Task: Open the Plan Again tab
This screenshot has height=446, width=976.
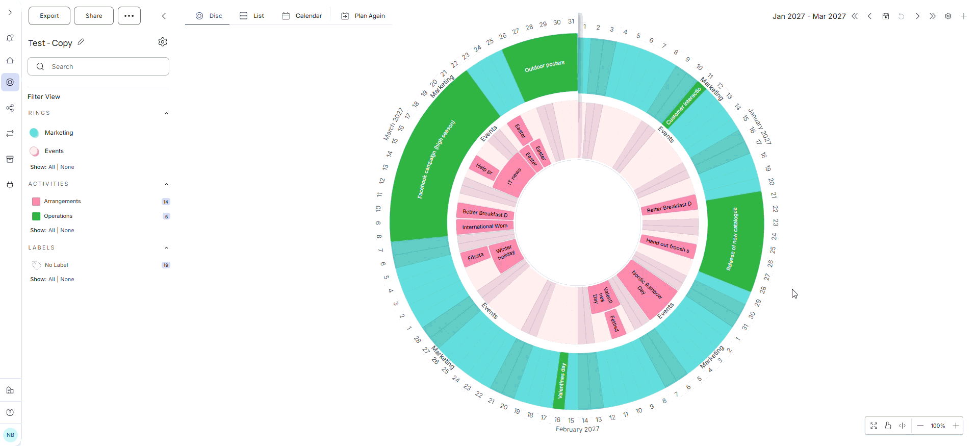Action: [x=363, y=16]
